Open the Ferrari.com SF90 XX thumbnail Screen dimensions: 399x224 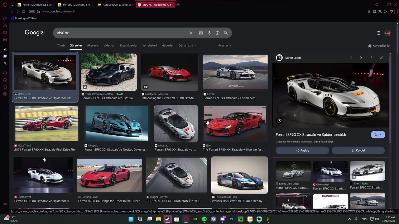coord(235,72)
